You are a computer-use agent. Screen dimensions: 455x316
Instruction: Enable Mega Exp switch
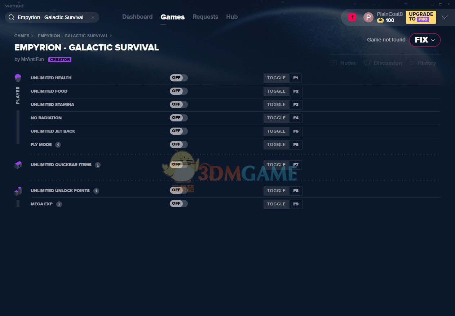179,204
